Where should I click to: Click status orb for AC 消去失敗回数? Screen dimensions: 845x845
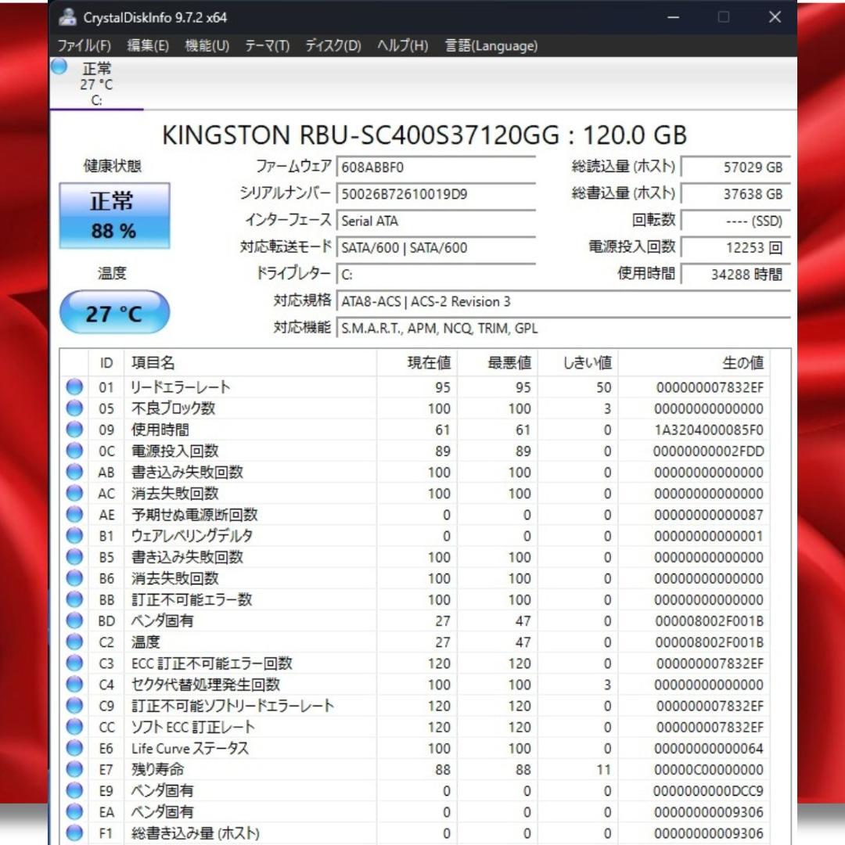[x=74, y=493]
